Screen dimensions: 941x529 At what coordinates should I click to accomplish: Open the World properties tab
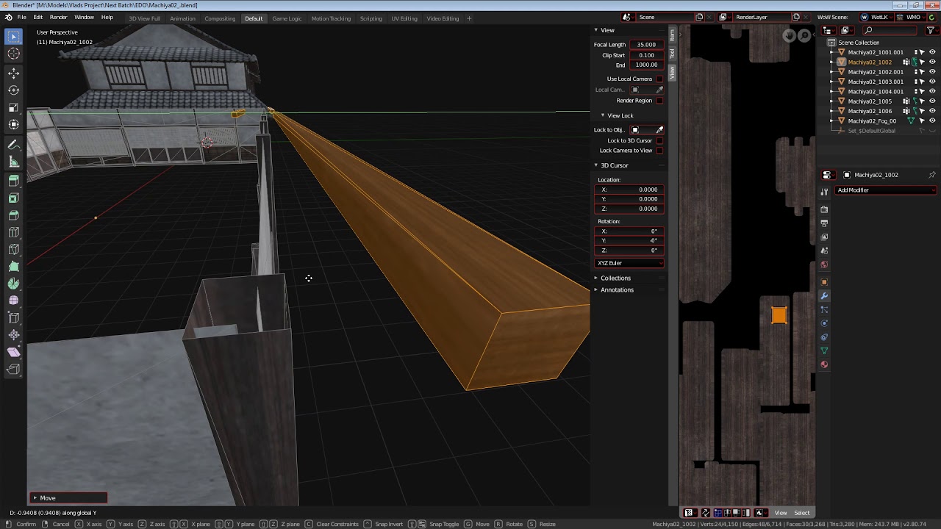click(x=824, y=264)
